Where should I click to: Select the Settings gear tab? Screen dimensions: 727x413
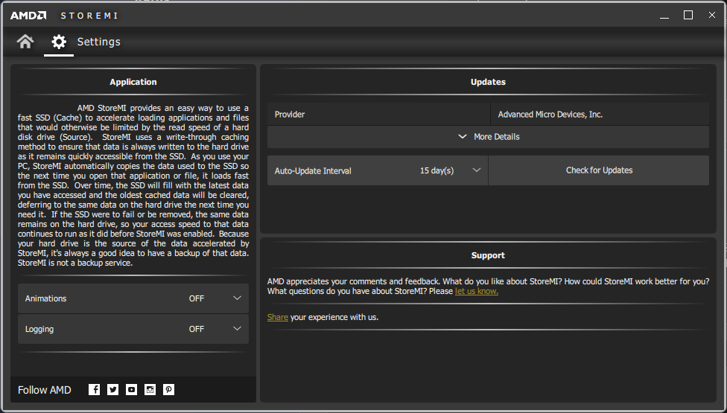pos(59,42)
